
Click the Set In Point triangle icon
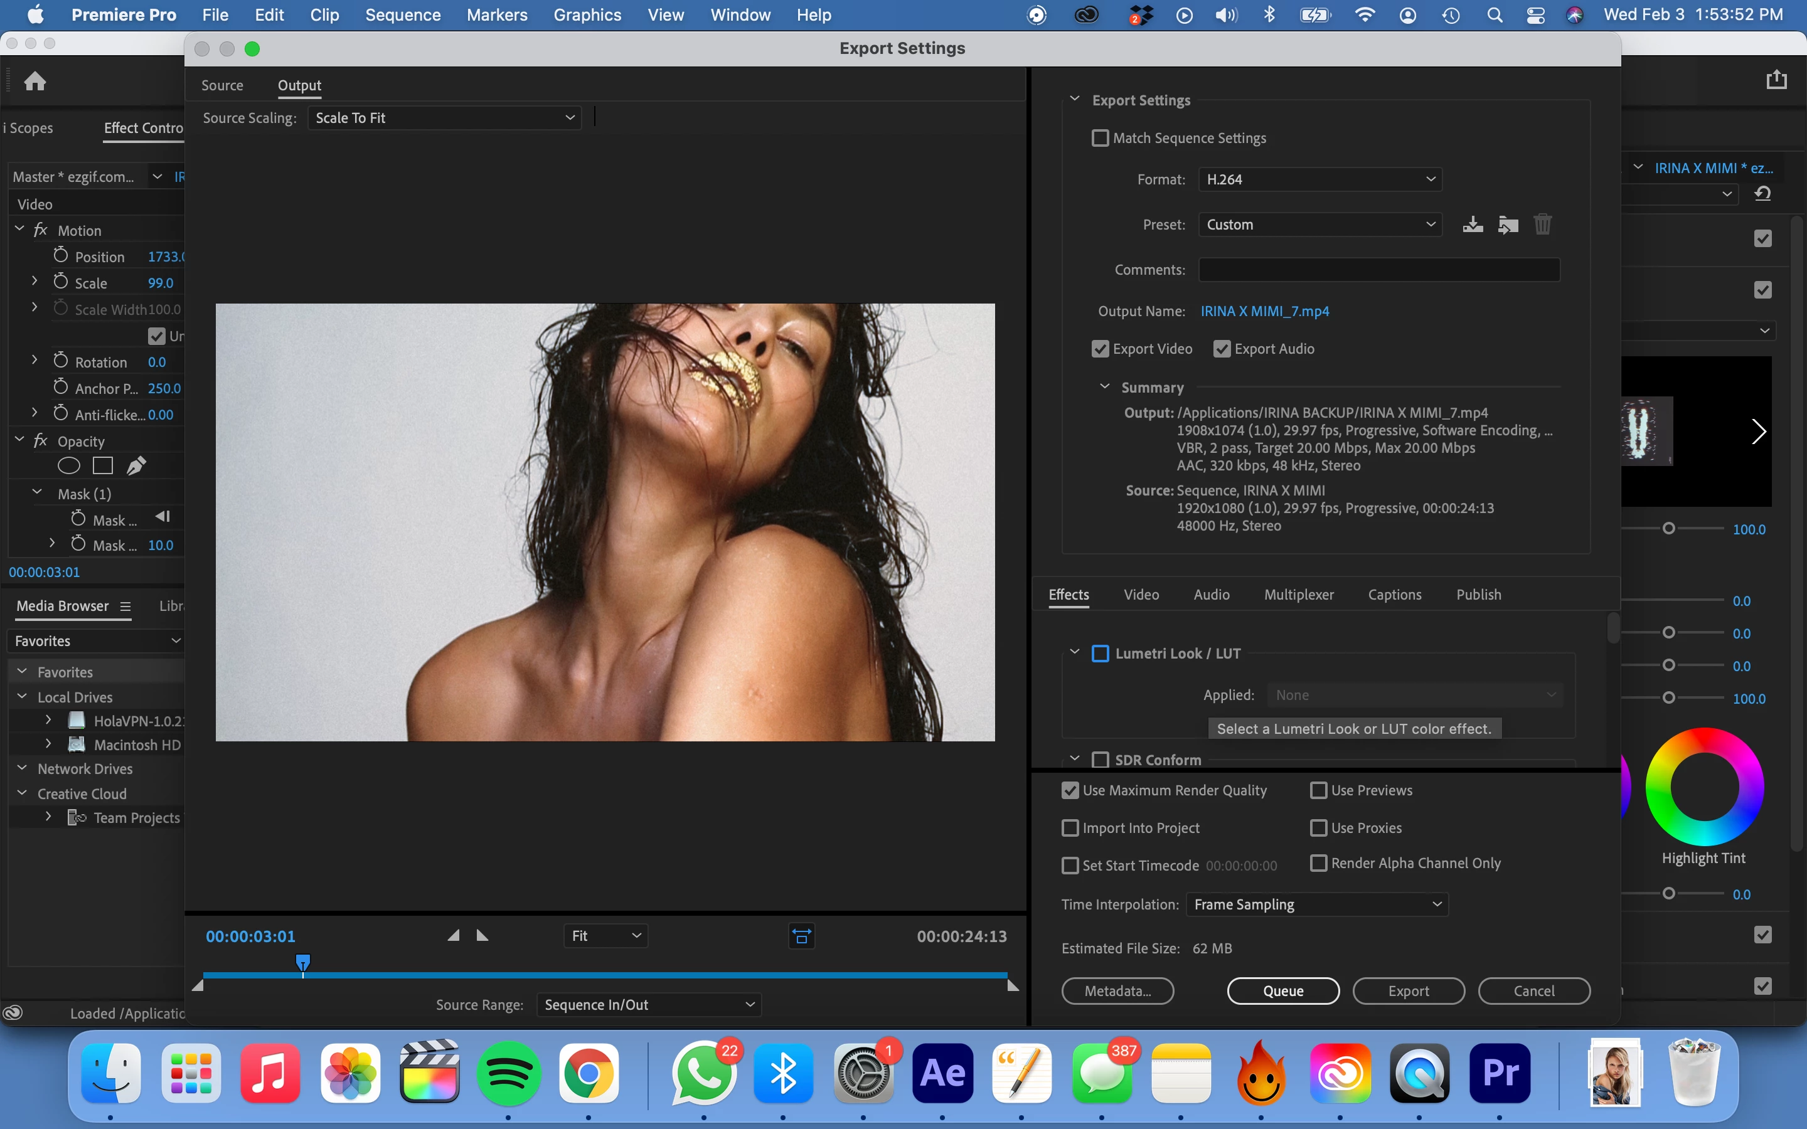click(x=453, y=936)
